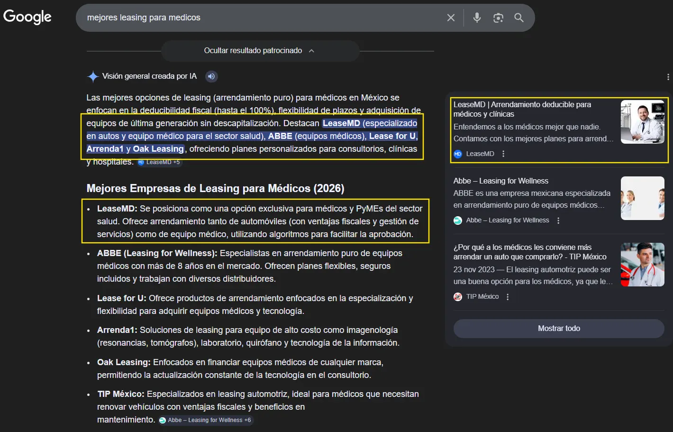Screen dimensions: 673x432
Task: Click the TIP México card thumbnail image
Action: [x=642, y=265]
